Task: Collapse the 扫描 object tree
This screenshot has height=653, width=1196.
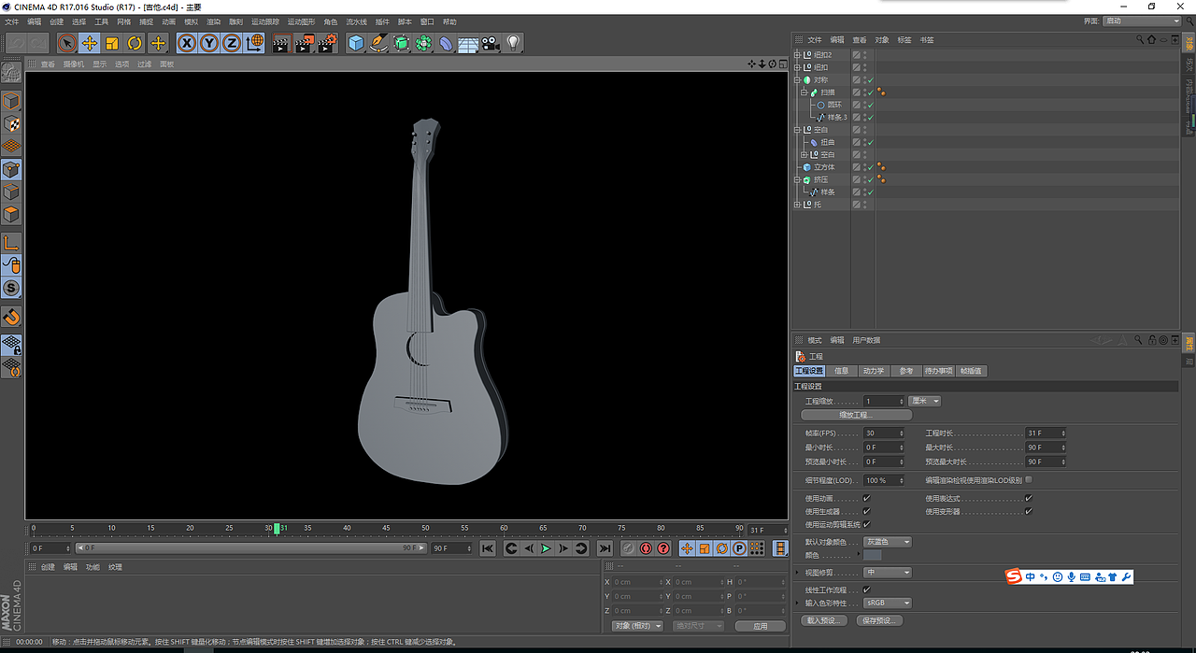Action: pyautogui.click(x=804, y=92)
